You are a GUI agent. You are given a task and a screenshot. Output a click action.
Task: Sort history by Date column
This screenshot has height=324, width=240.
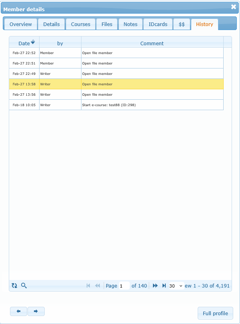tap(24, 43)
